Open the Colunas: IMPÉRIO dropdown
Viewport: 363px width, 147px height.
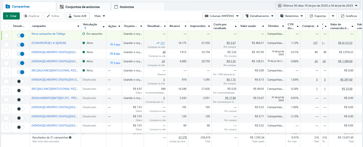222,16
